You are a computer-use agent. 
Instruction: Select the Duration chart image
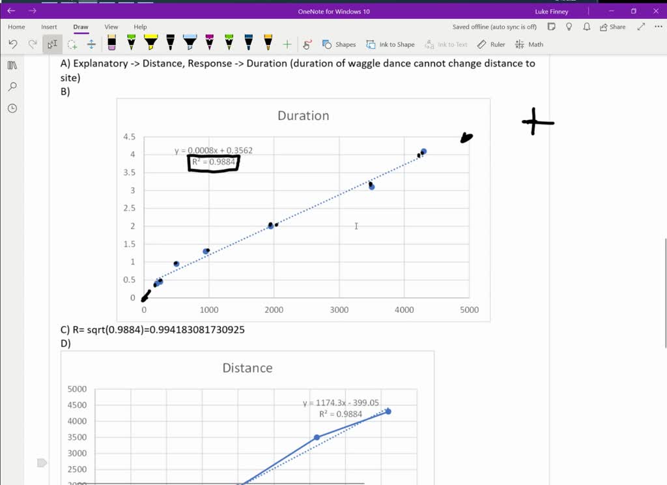[304, 210]
